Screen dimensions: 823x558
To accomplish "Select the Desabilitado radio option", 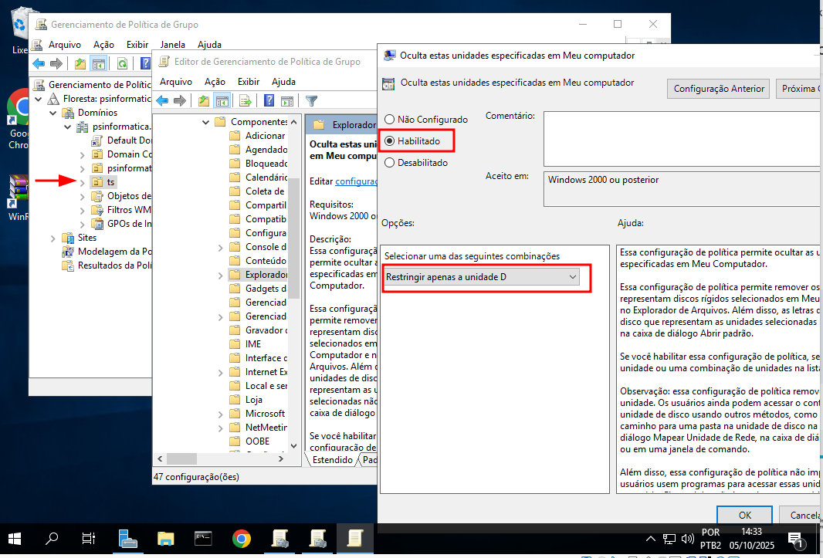I will pyautogui.click(x=390, y=163).
